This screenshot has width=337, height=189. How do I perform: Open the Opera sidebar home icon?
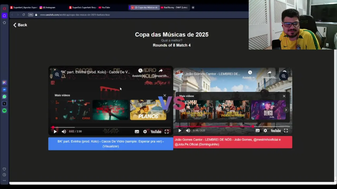click(4, 16)
